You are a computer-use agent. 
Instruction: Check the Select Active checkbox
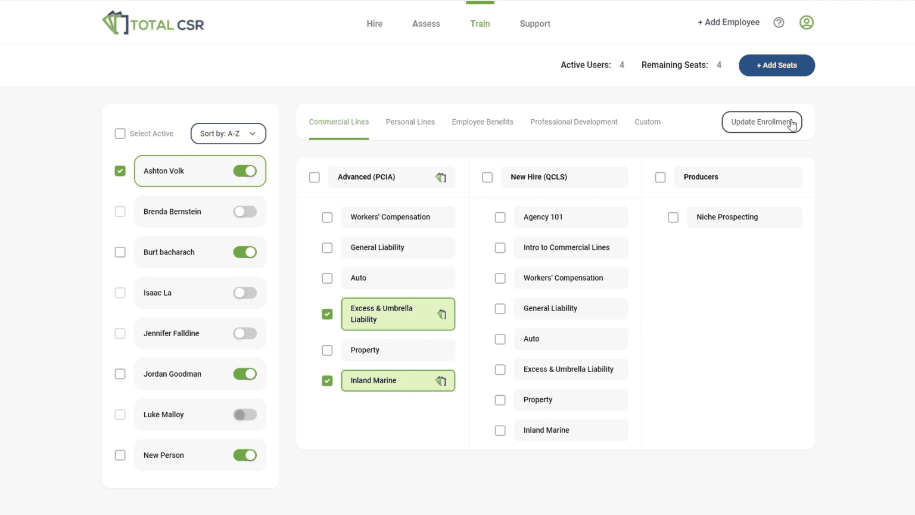(120, 134)
